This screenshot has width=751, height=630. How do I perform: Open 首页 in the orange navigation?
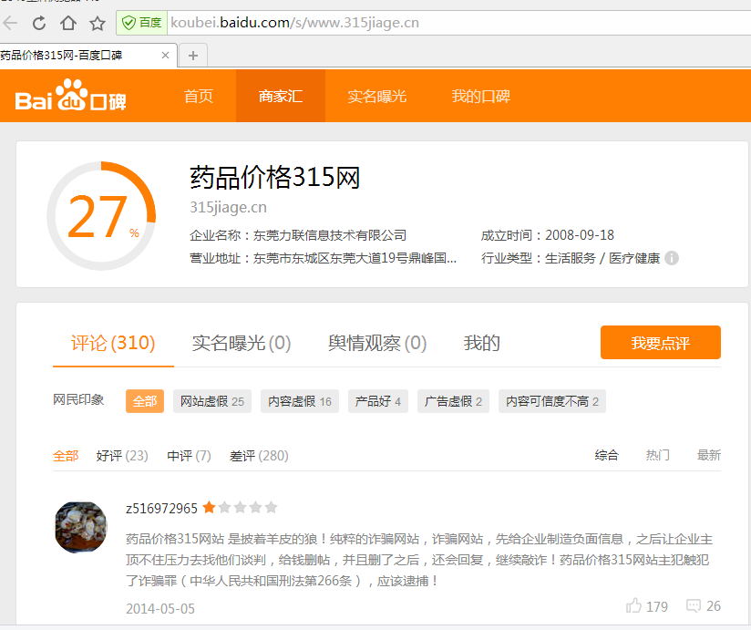[199, 96]
